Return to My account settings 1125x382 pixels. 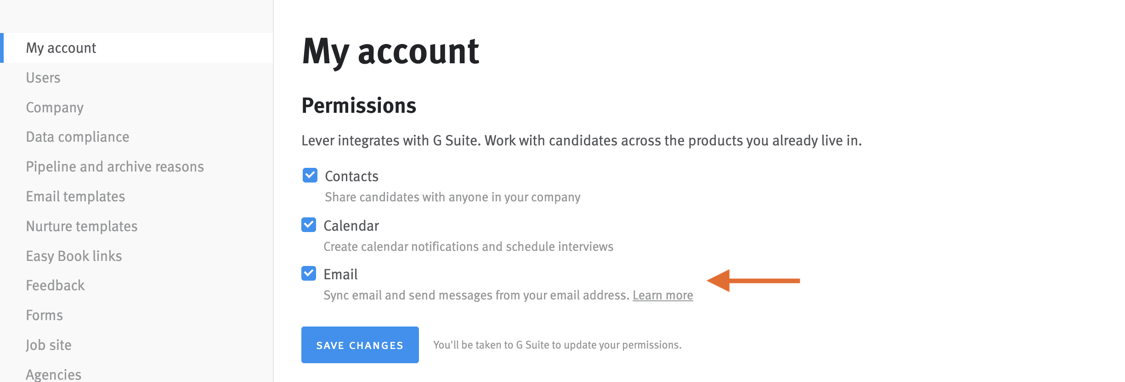[62, 48]
